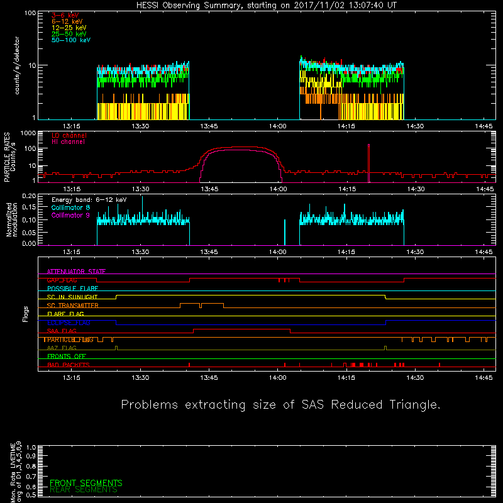Click the HESSI Observing Summary title

click(267, 6)
